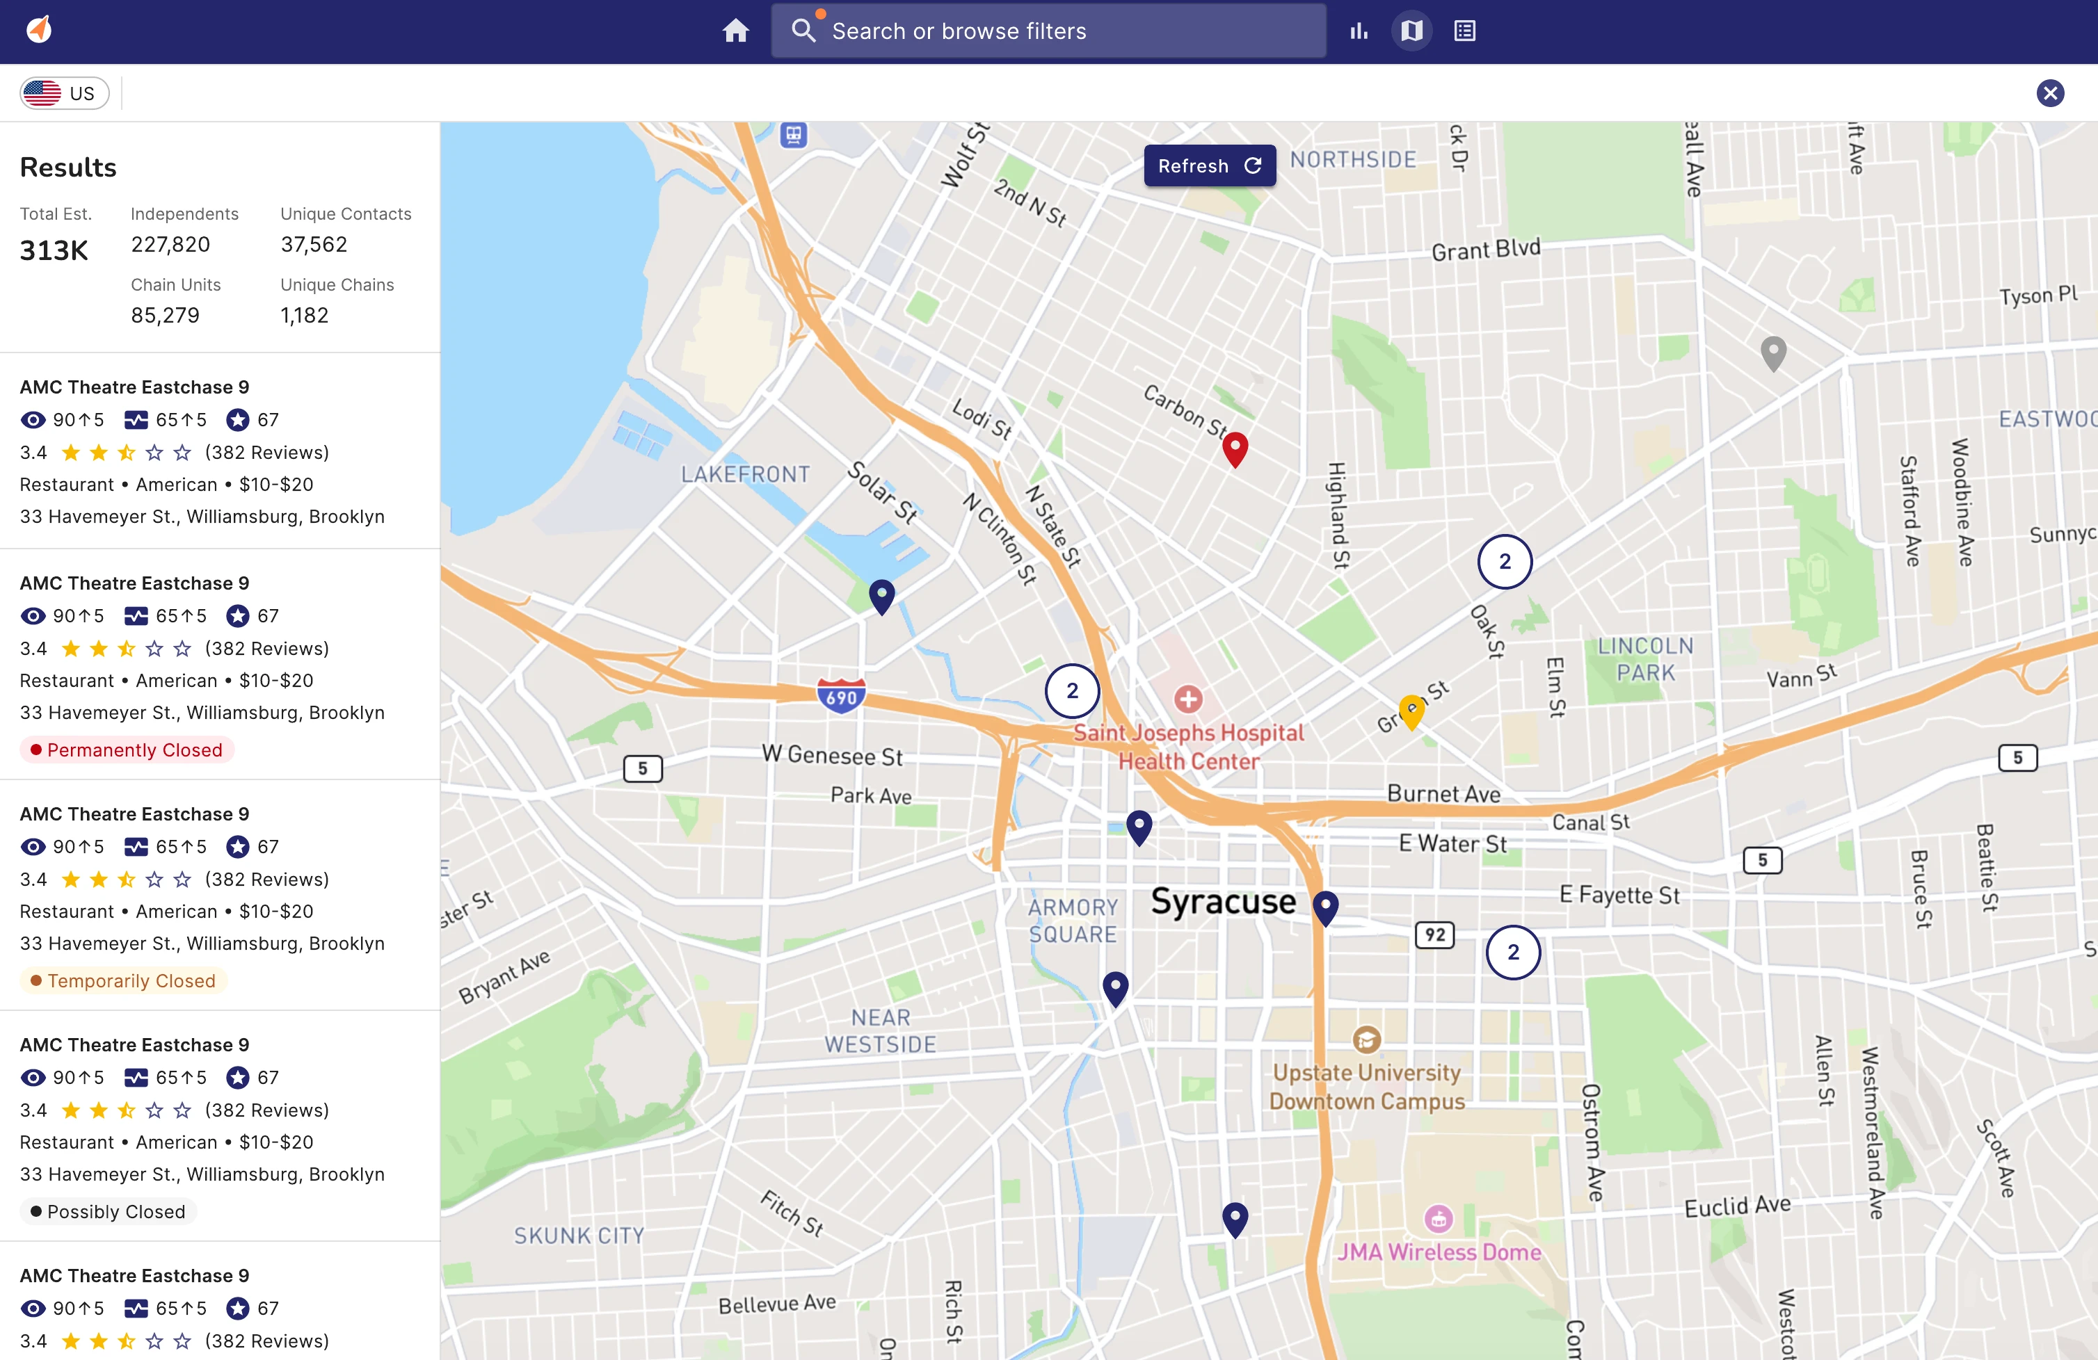Image resolution: width=2098 pixels, height=1360 pixels.
Task: Click the Unique Contacts count 37,562
Action: pyautogui.click(x=314, y=244)
